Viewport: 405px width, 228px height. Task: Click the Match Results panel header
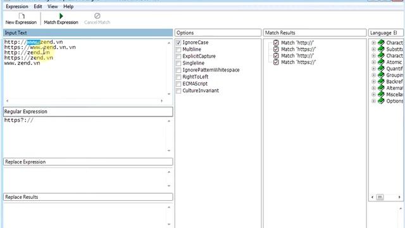(x=315, y=33)
